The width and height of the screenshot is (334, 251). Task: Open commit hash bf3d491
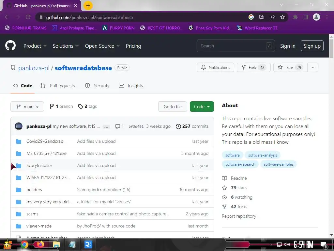(136, 126)
